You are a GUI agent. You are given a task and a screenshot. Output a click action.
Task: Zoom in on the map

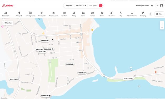[x=162, y=23]
